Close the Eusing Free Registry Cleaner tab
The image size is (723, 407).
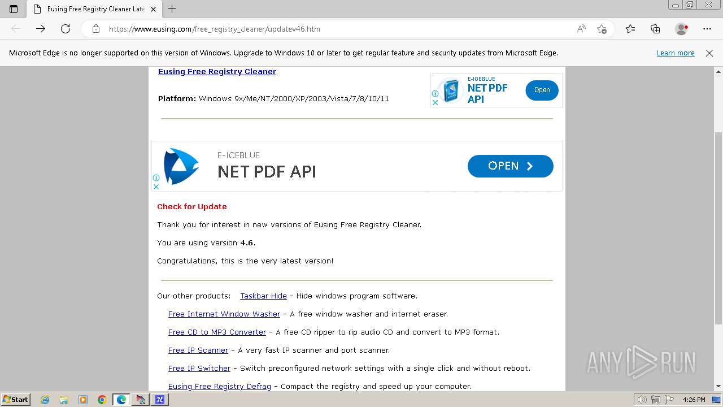tap(153, 9)
